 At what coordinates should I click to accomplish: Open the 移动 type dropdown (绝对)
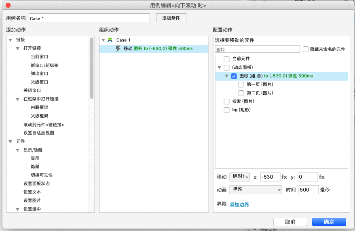pos(239,177)
